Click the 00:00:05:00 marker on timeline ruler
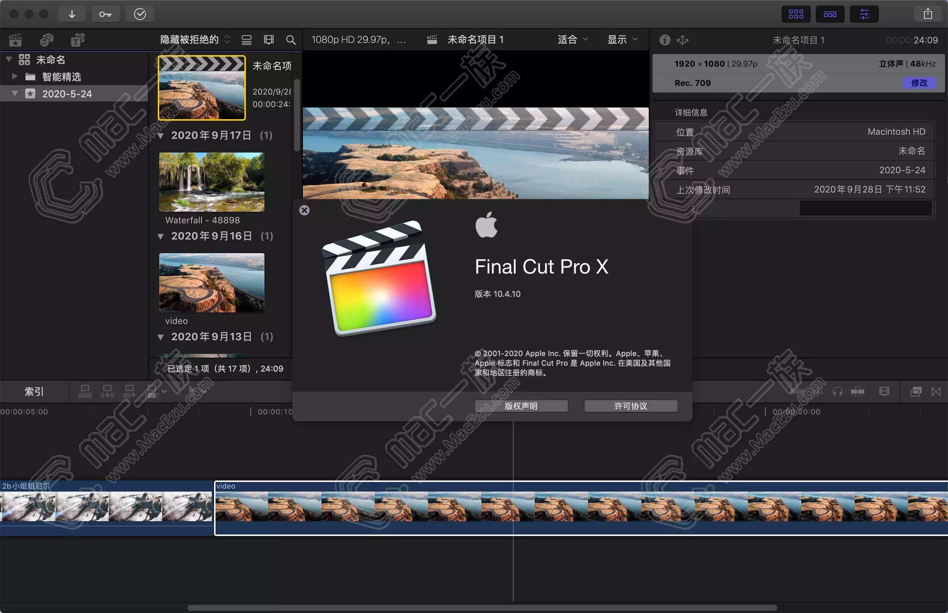 [24, 412]
